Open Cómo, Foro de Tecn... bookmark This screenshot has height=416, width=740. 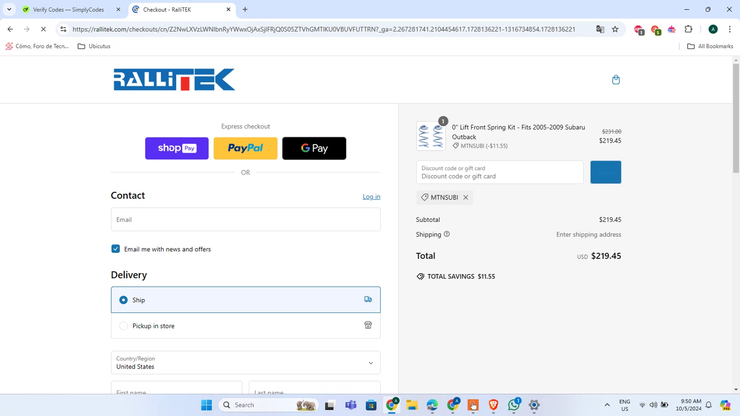point(37,46)
